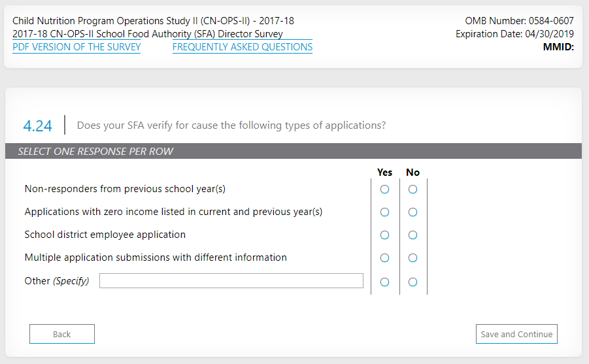This screenshot has height=364, width=589.
Task: Click the Other (Specify) text field
Action: coord(231,281)
